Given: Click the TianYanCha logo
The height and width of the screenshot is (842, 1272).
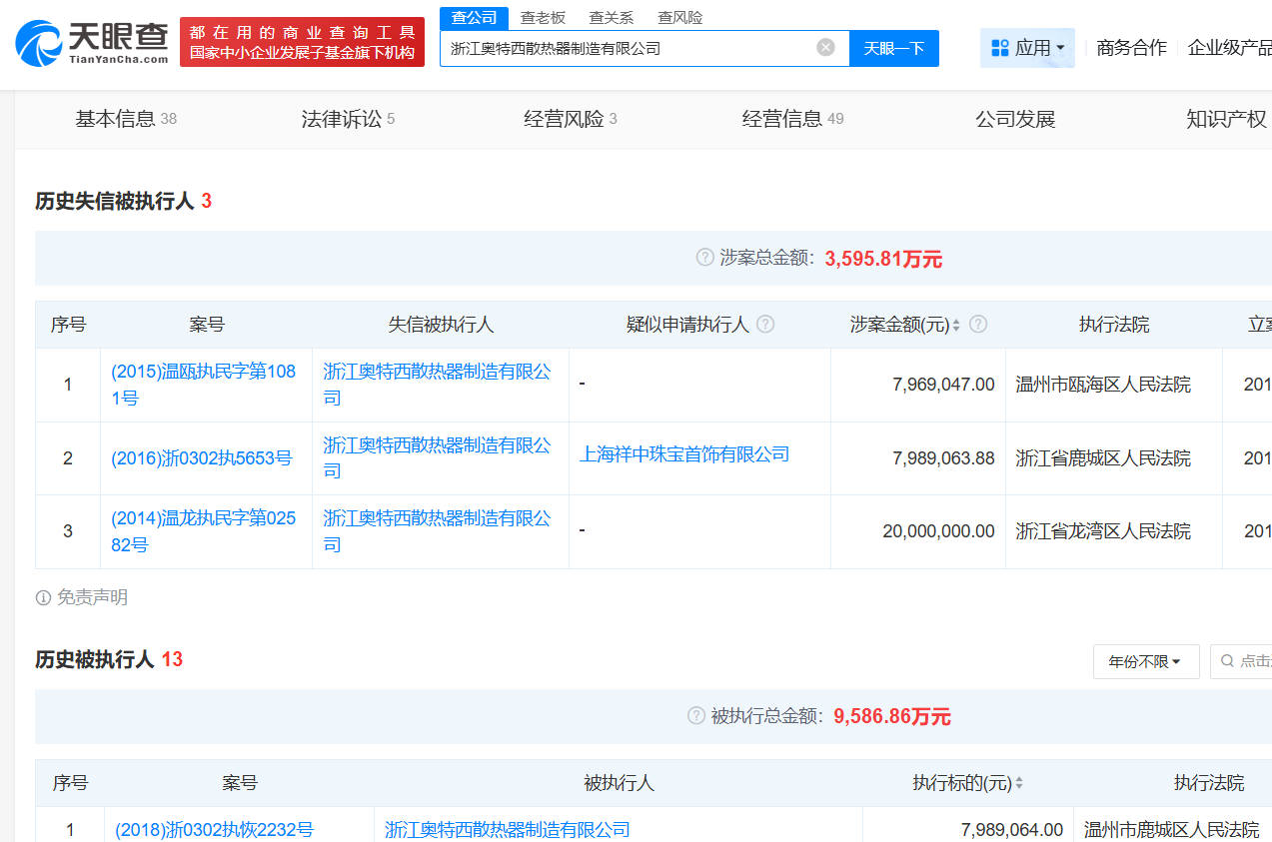Looking at the screenshot, I should (92, 42).
